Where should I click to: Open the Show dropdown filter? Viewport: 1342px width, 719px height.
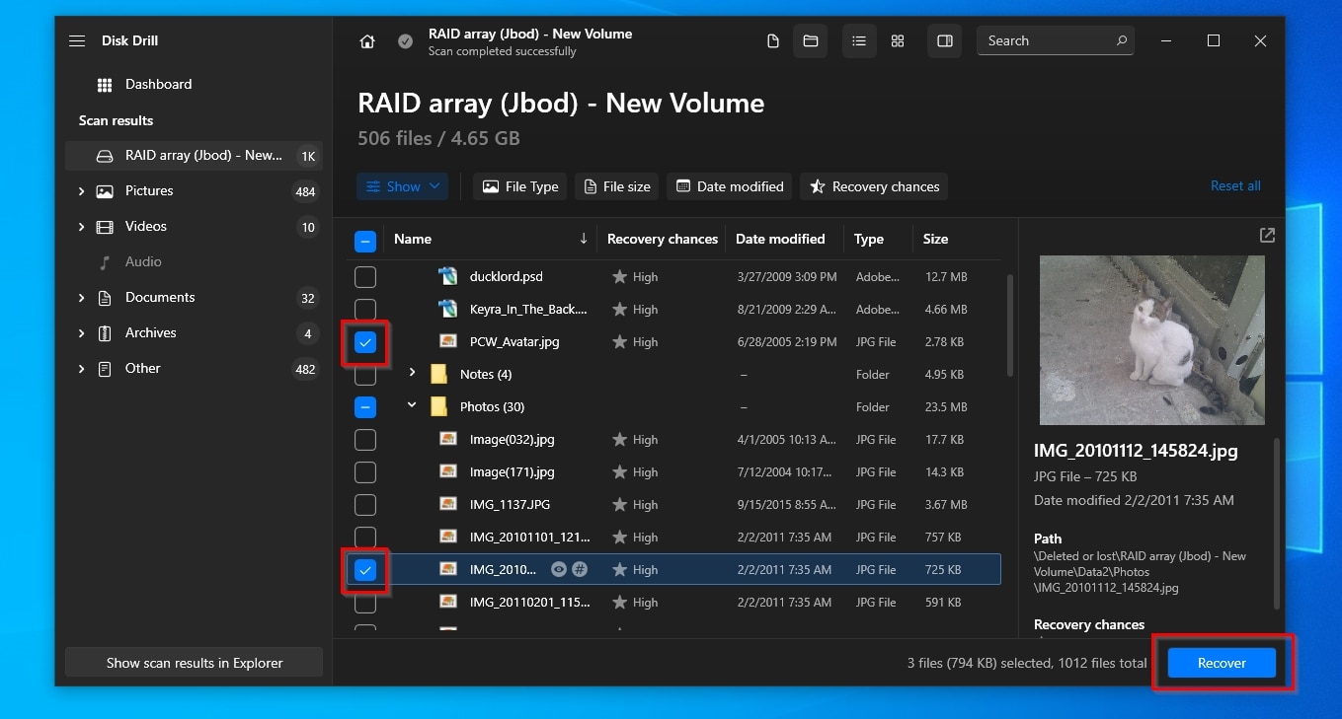(403, 186)
